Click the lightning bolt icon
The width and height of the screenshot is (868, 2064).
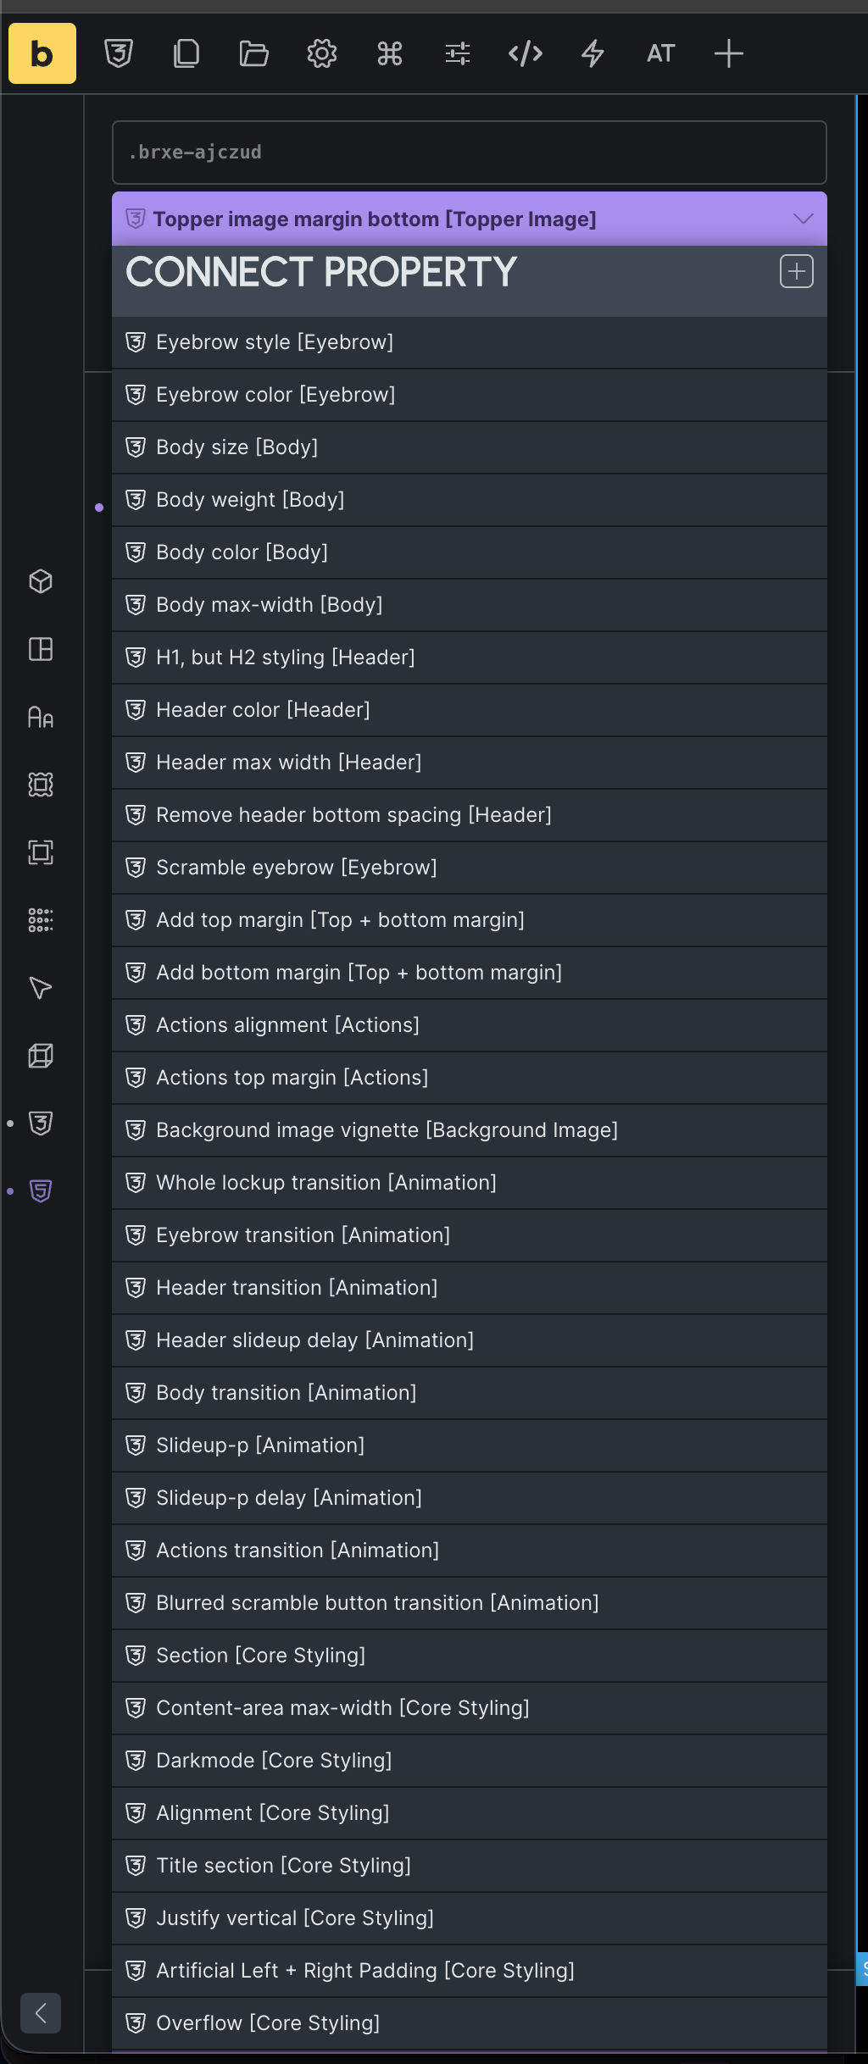[593, 53]
